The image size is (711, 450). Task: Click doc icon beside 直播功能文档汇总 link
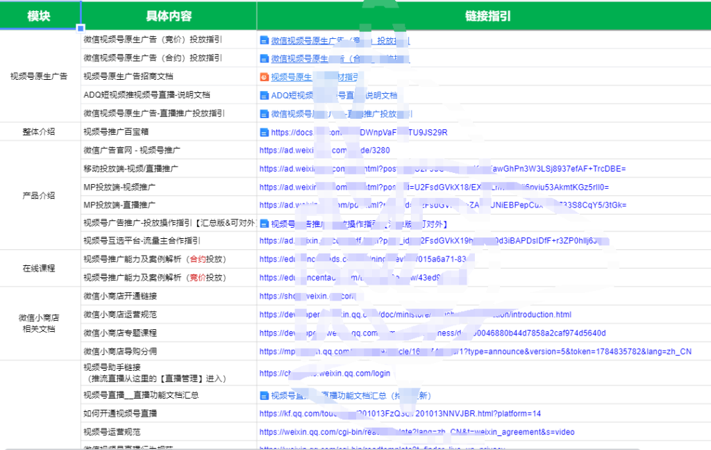click(264, 396)
